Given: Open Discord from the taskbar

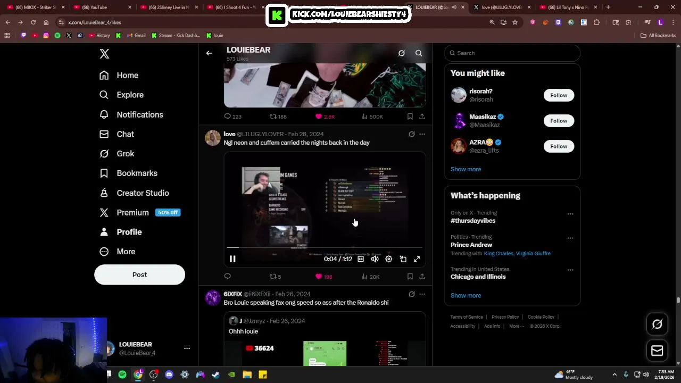Looking at the screenshot, I should click(x=169, y=374).
